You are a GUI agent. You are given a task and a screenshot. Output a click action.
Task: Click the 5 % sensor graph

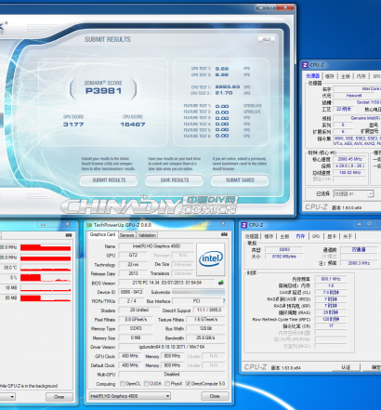click(x=46, y=277)
